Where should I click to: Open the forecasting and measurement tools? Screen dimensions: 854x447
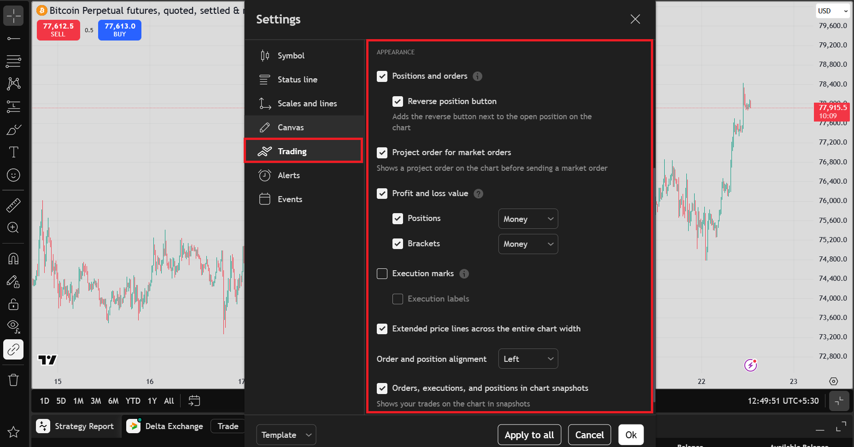pyautogui.click(x=13, y=106)
